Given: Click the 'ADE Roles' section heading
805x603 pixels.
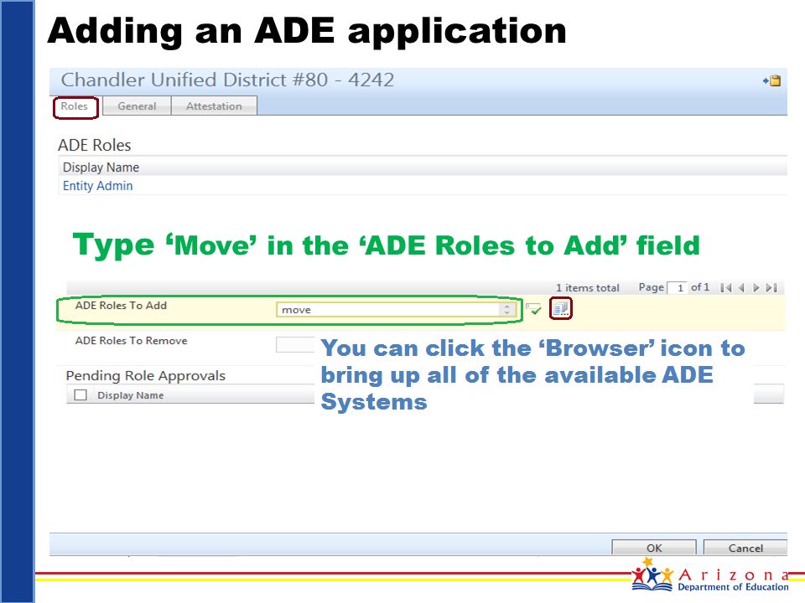Looking at the screenshot, I should pyautogui.click(x=95, y=145).
